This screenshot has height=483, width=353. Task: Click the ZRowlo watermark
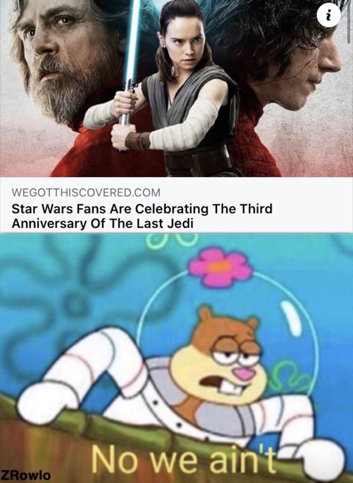tap(26, 474)
